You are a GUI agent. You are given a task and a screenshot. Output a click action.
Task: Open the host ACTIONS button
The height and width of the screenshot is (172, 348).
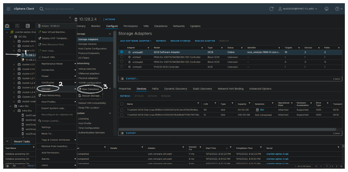[x=109, y=19]
